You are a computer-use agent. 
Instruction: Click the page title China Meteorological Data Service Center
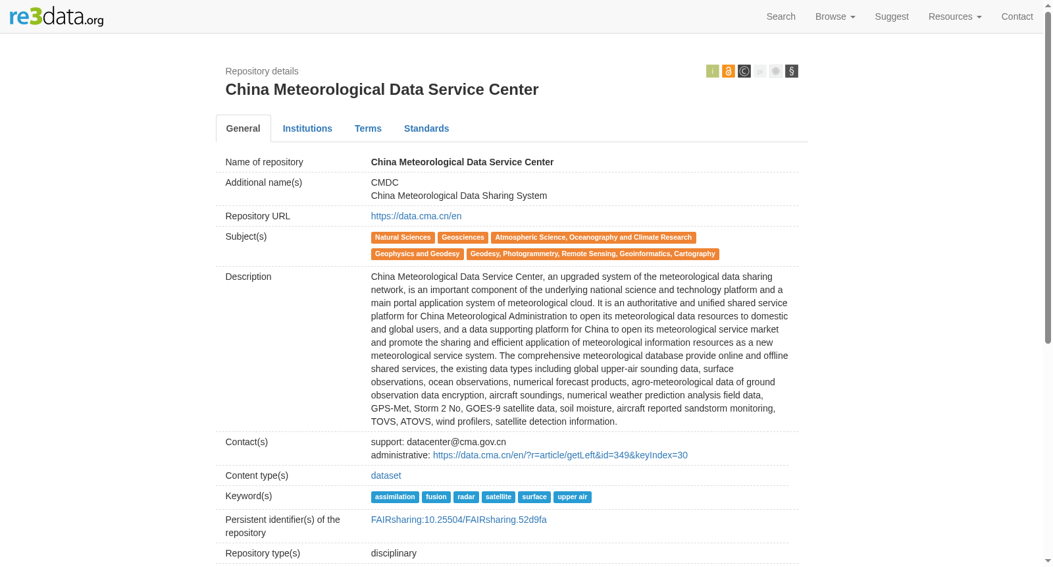click(382, 90)
